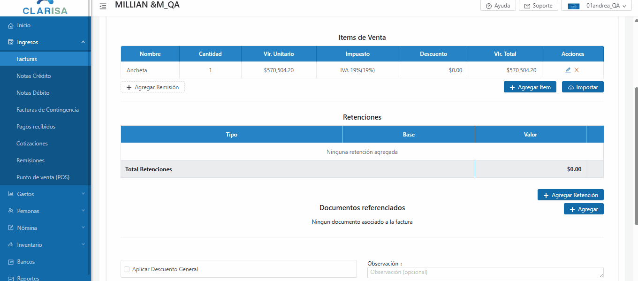Click the Inicio home icon in sidebar
The width and height of the screenshot is (638, 281).
(11, 25)
